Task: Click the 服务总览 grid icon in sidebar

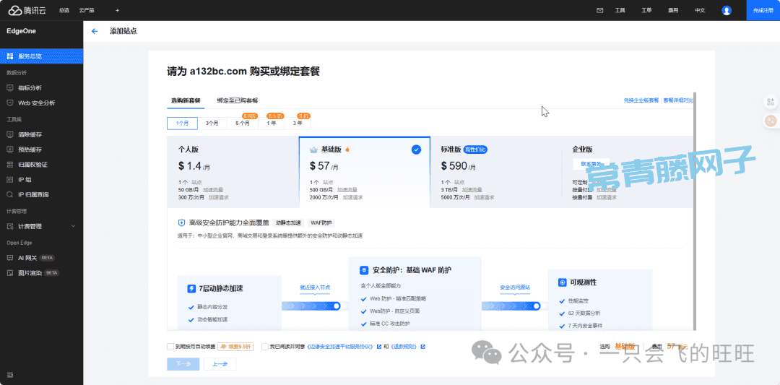Action: (x=10, y=56)
